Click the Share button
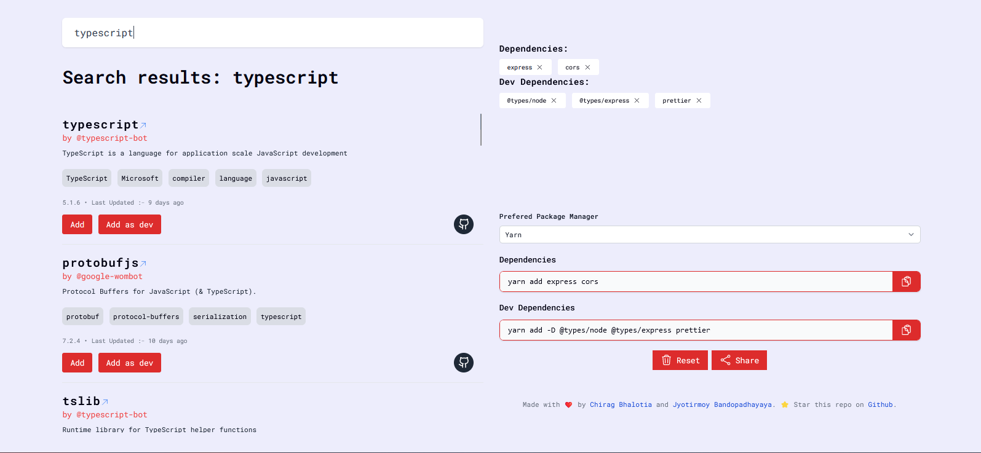This screenshot has height=453, width=981. point(739,360)
